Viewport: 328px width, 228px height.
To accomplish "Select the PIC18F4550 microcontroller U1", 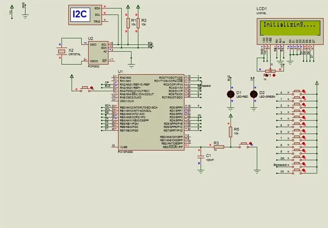I will point(151,112).
